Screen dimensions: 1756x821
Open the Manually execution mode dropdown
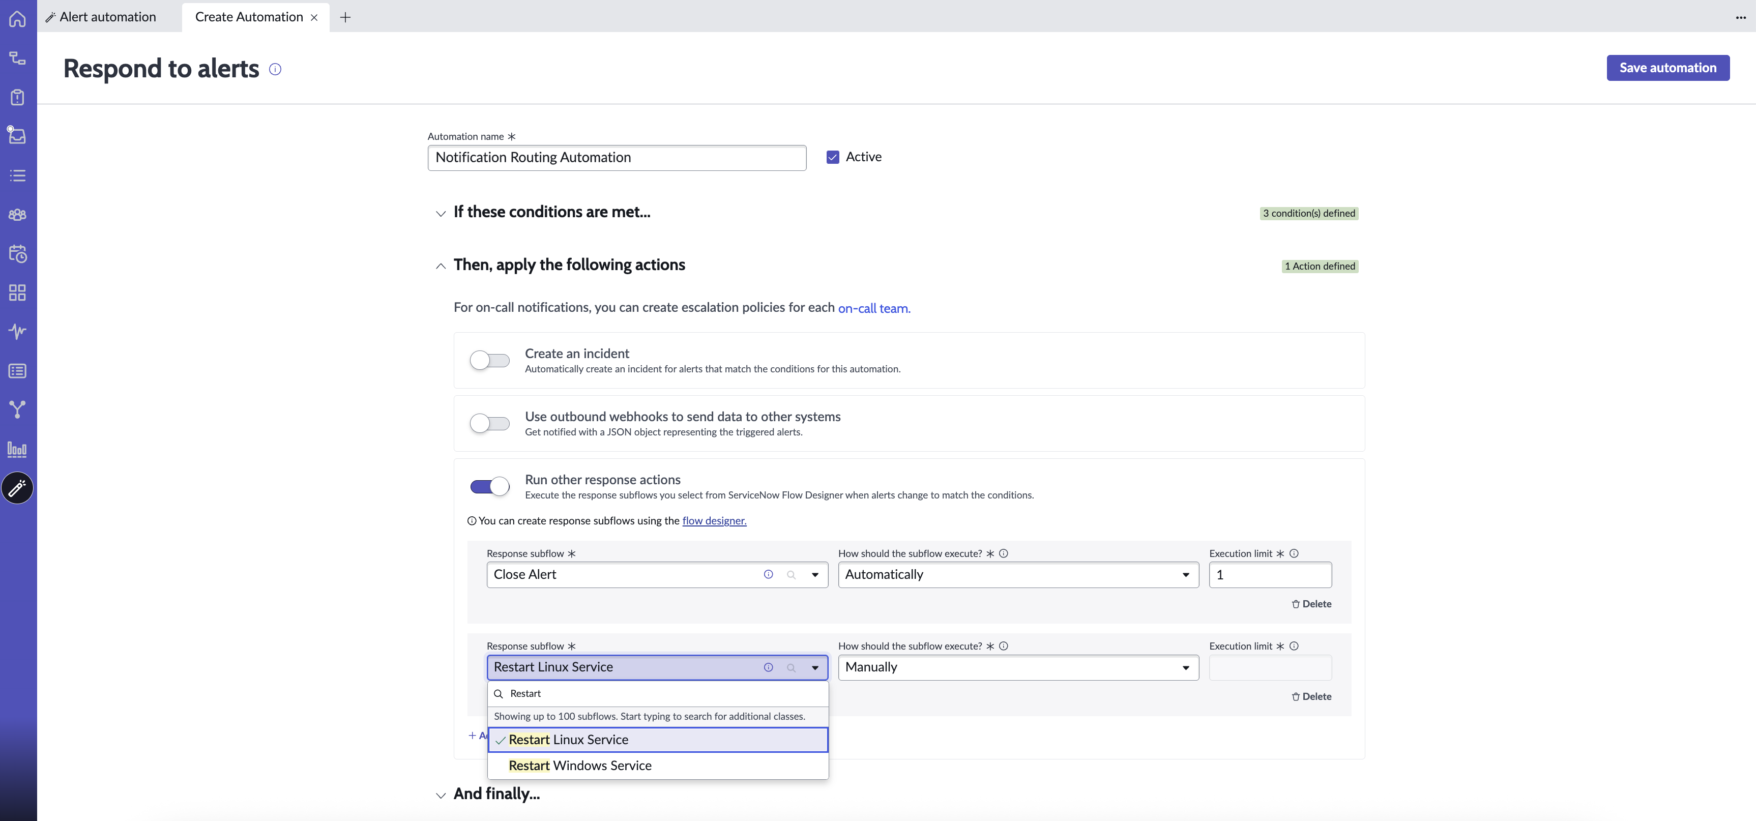pyautogui.click(x=1018, y=667)
